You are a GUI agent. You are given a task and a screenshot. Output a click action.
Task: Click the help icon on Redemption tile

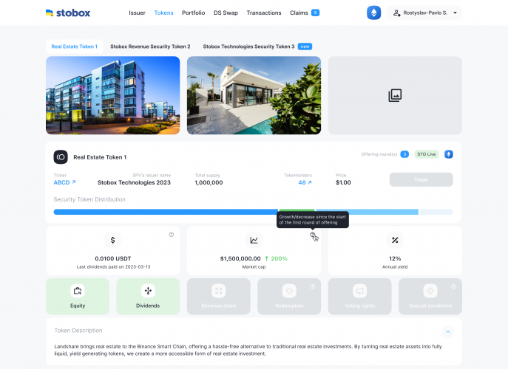(x=312, y=286)
